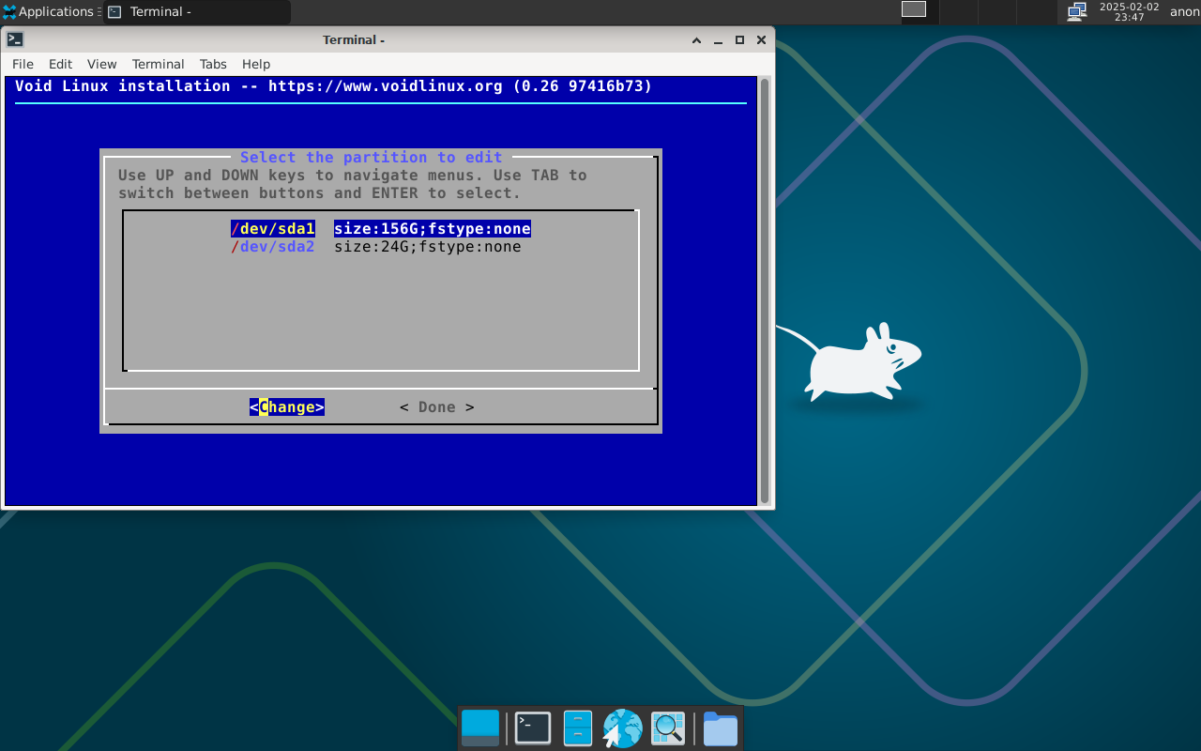
Task: Open the clock showing 2025-02-02 23:47
Action: [1129, 11]
